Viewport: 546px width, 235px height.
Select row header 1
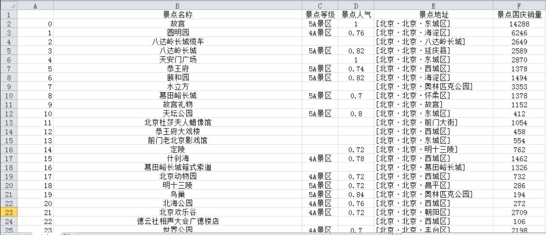(x=9, y=15)
